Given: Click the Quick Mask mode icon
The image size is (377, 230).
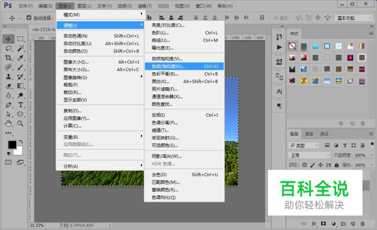Looking at the screenshot, I should pos(9,162).
